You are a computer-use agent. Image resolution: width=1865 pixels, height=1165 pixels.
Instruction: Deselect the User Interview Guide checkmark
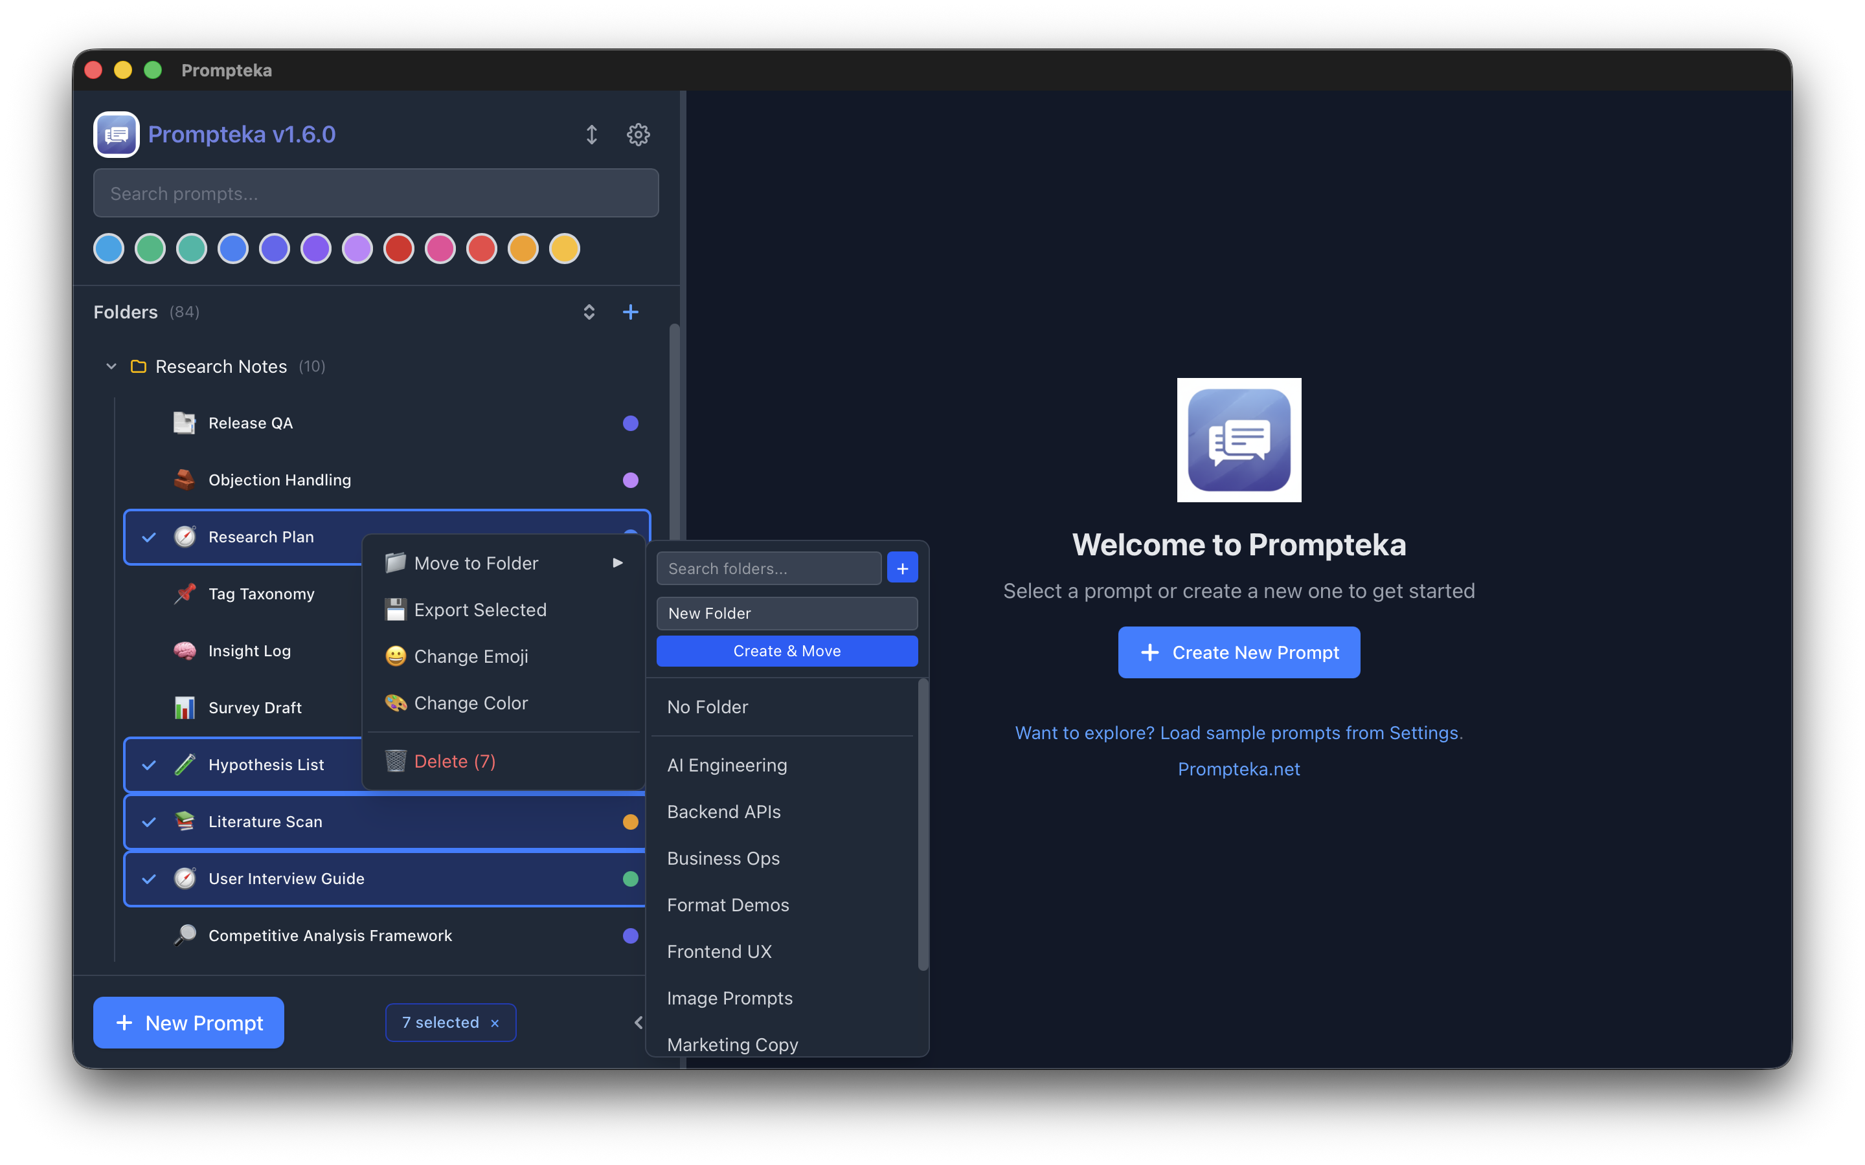[149, 878]
